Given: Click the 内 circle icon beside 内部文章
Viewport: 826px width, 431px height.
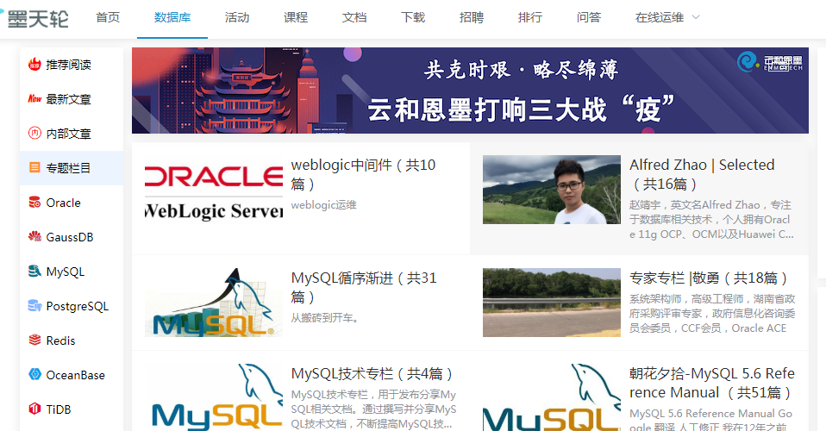Looking at the screenshot, I should point(34,134).
